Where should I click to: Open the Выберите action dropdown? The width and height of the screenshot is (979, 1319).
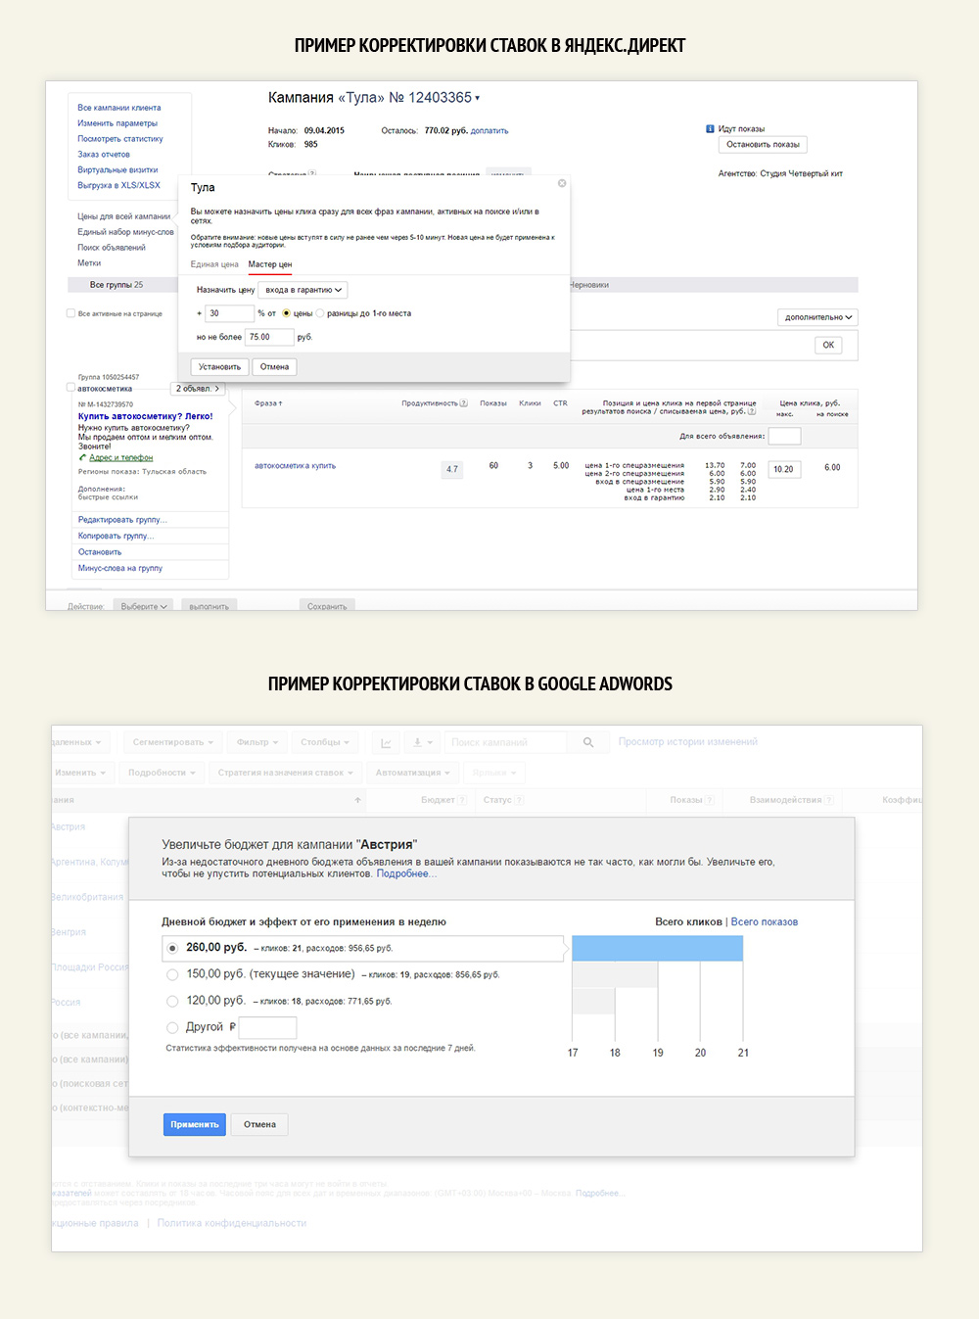pyautogui.click(x=144, y=606)
